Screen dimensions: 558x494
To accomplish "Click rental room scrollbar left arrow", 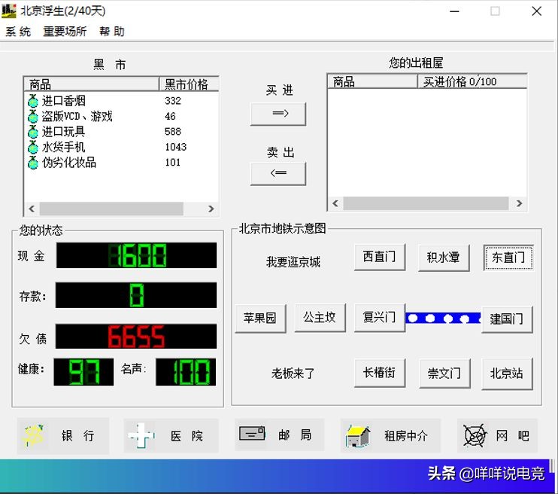I will coord(335,203).
